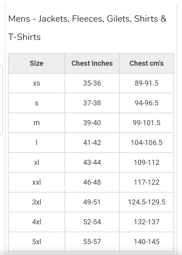Click the 89-91.5 chest cm cell
Viewport: 182px width, 255px height.
[x=146, y=83]
